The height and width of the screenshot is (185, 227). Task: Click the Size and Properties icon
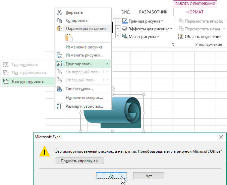(x=59, y=106)
